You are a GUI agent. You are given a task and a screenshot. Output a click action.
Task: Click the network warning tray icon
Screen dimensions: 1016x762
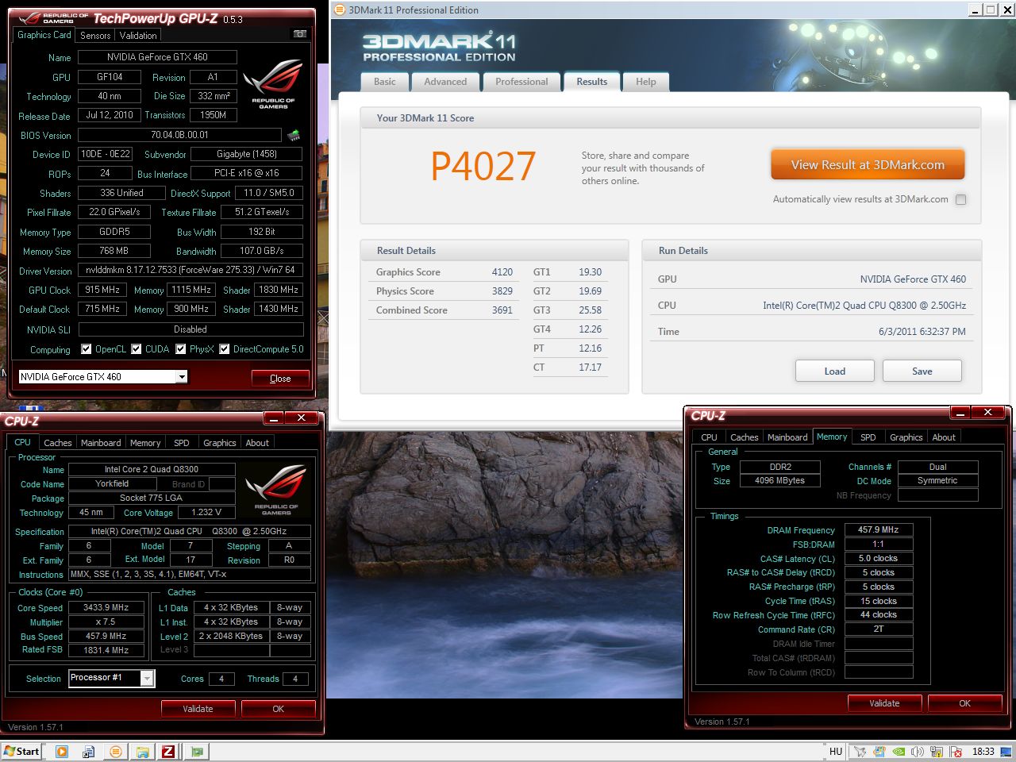pos(937,751)
